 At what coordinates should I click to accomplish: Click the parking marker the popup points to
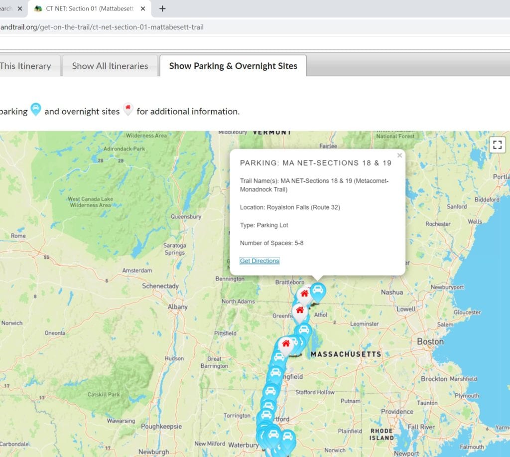[x=318, y=289]
